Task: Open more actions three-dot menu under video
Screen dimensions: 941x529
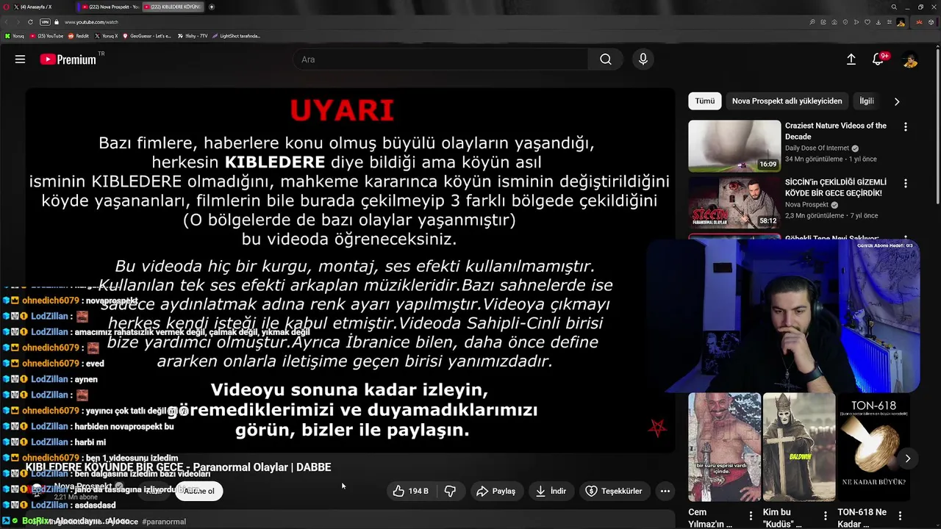Action: tap(665, 491)
